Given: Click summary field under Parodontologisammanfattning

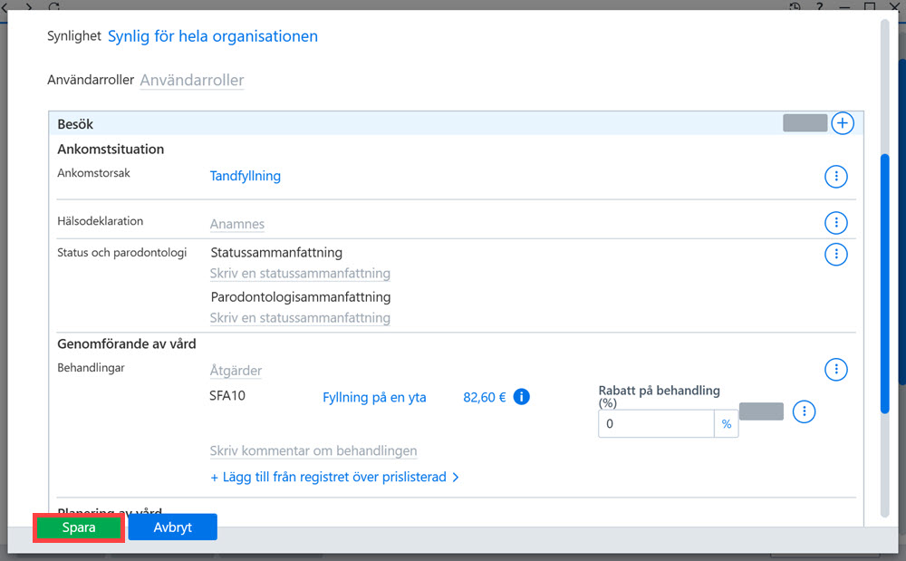Looking at the screenshot, I should 300,318.
